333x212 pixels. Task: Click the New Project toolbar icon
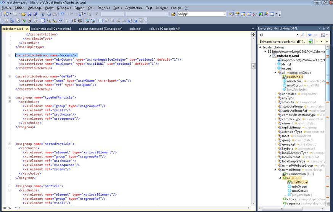(6, 14)
